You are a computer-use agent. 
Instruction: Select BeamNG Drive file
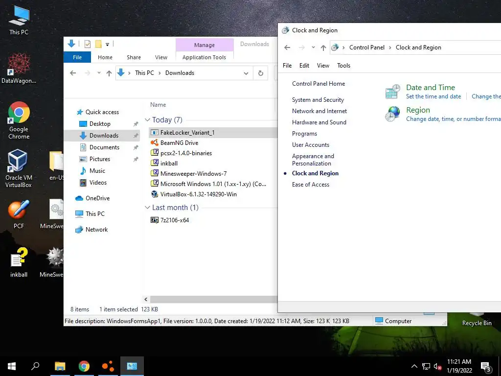pos(179,143)
